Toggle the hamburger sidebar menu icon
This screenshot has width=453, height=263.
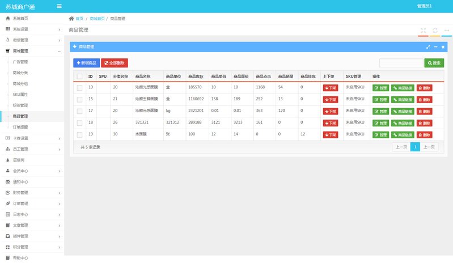(x=60, y=6)
